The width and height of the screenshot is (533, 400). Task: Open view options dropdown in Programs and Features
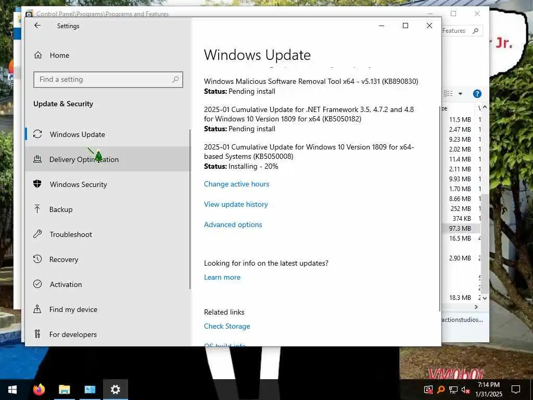[460, 94]
